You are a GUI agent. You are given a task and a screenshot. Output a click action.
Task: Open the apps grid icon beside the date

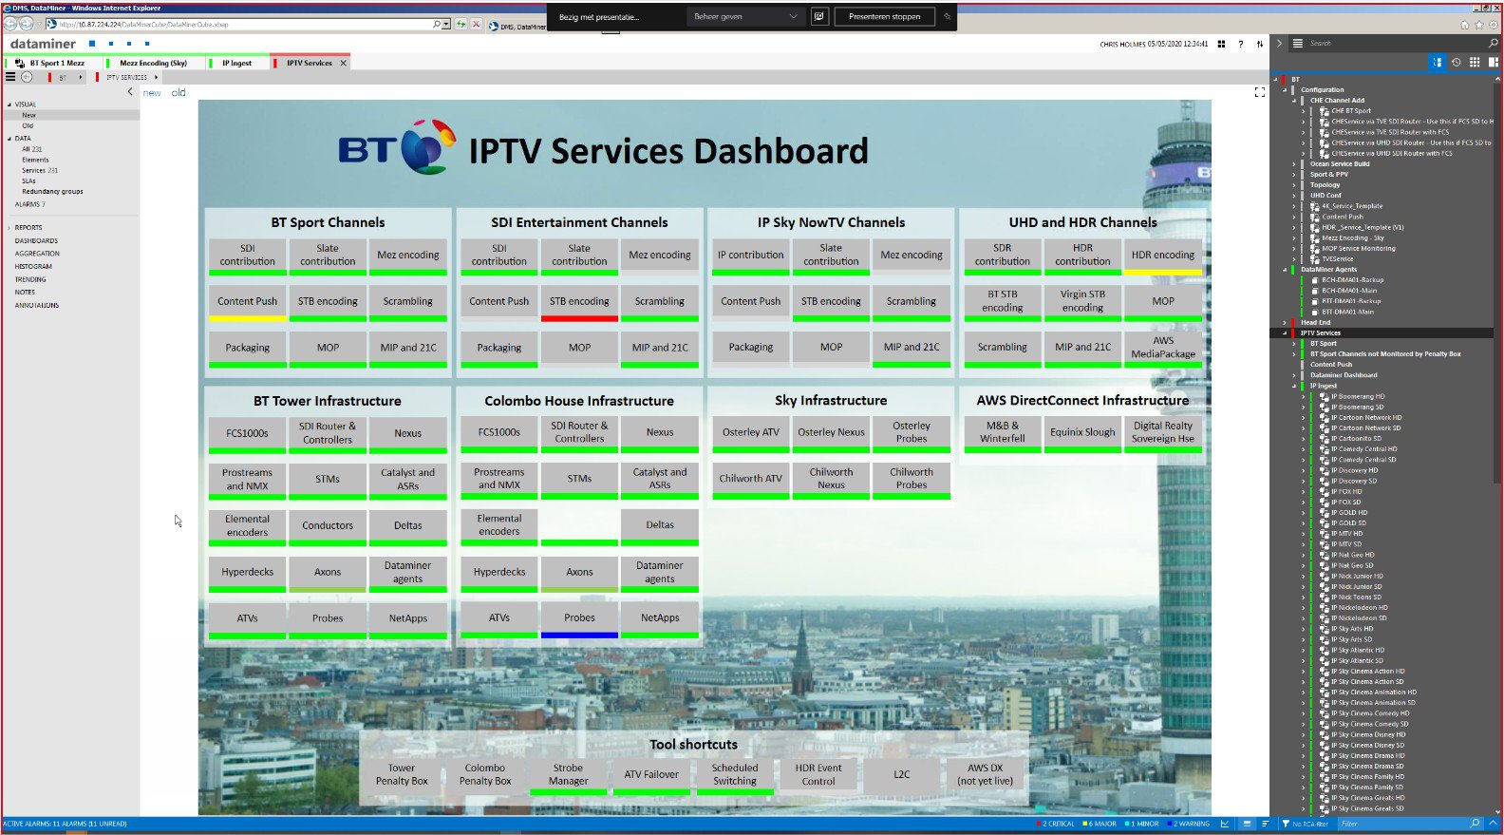point(1221,44)
